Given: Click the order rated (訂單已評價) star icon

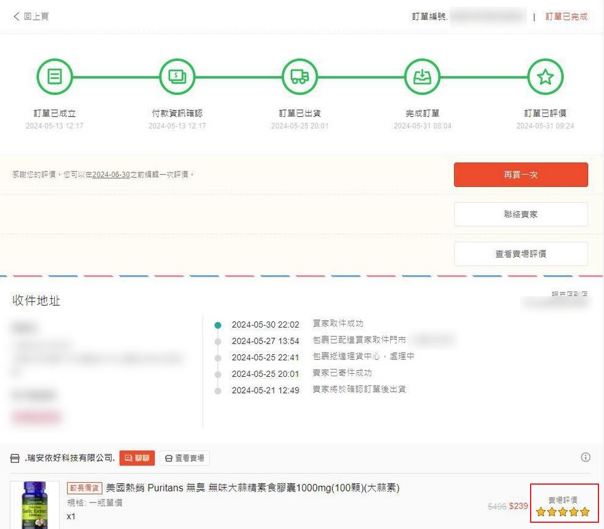Looking at the screenshot, I should [545, 77].
